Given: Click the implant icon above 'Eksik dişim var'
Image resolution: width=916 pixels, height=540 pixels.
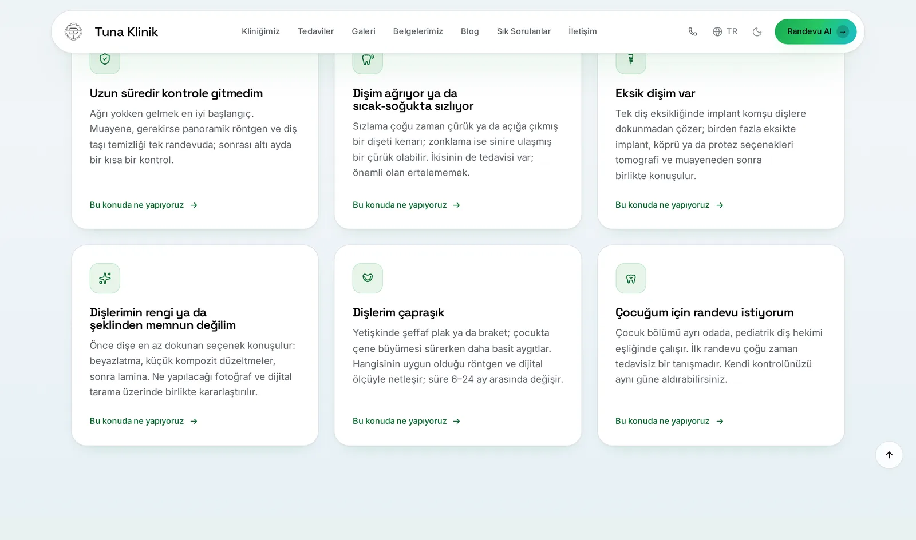Looking at the screenshot, I should click(x=631, y=59).
